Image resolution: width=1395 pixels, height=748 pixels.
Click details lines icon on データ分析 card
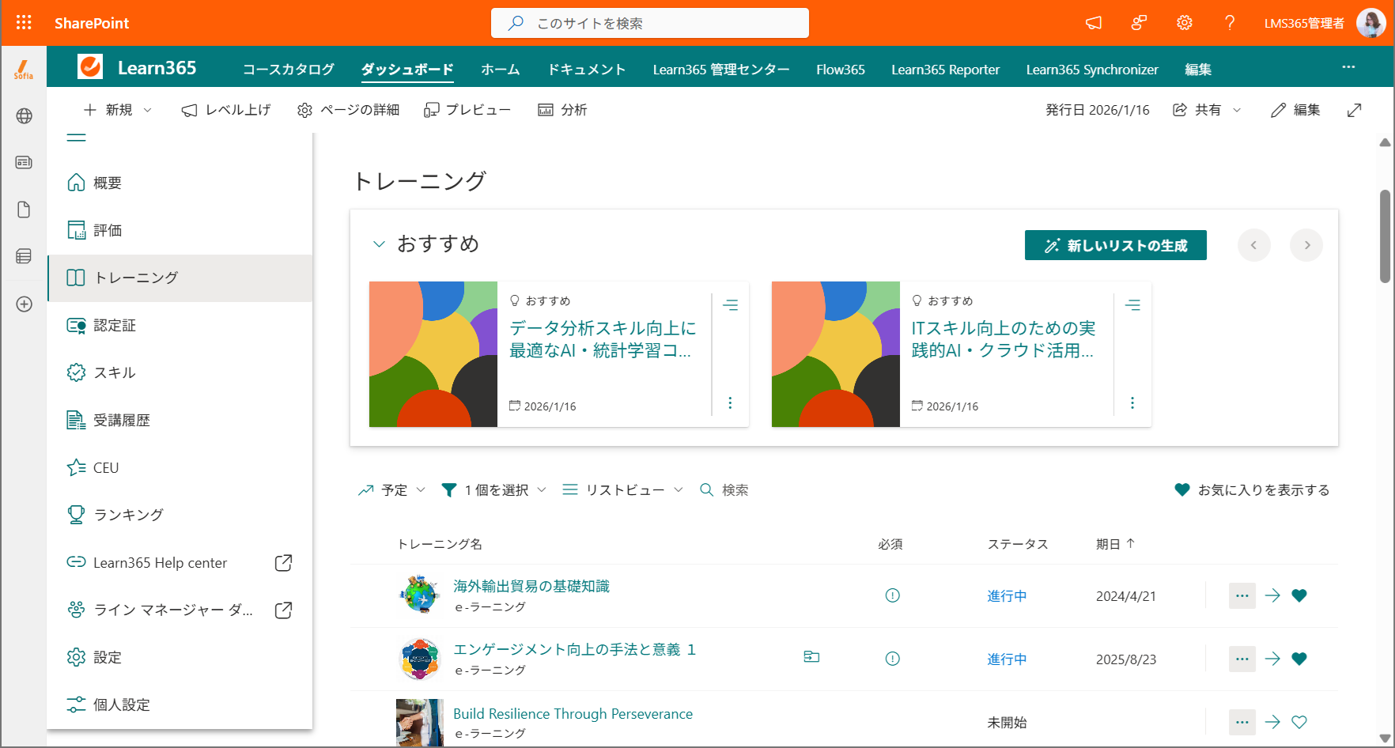pyautogui.click(x=731, y=305)
